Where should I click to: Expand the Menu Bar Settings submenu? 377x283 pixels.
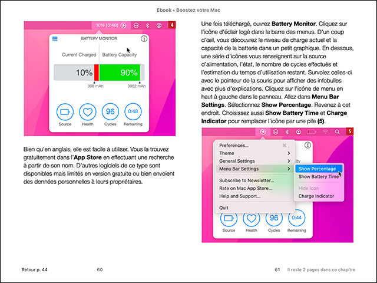tap(253, 169)
